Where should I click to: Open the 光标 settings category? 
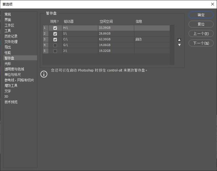coord(8,64)
